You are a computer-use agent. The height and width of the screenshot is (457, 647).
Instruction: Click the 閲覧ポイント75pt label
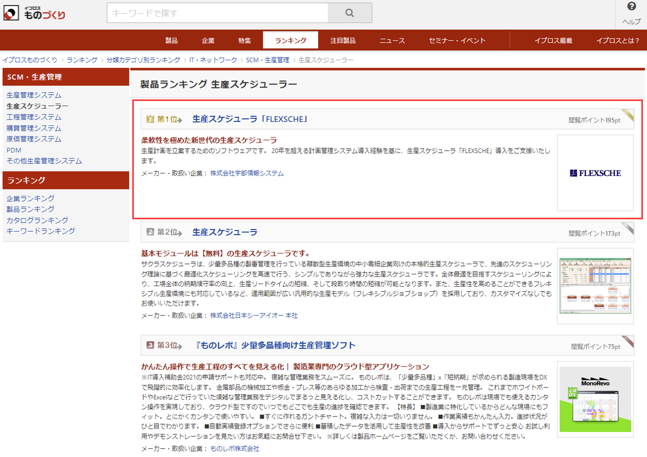pyautogui.click(x=596, y=346)
